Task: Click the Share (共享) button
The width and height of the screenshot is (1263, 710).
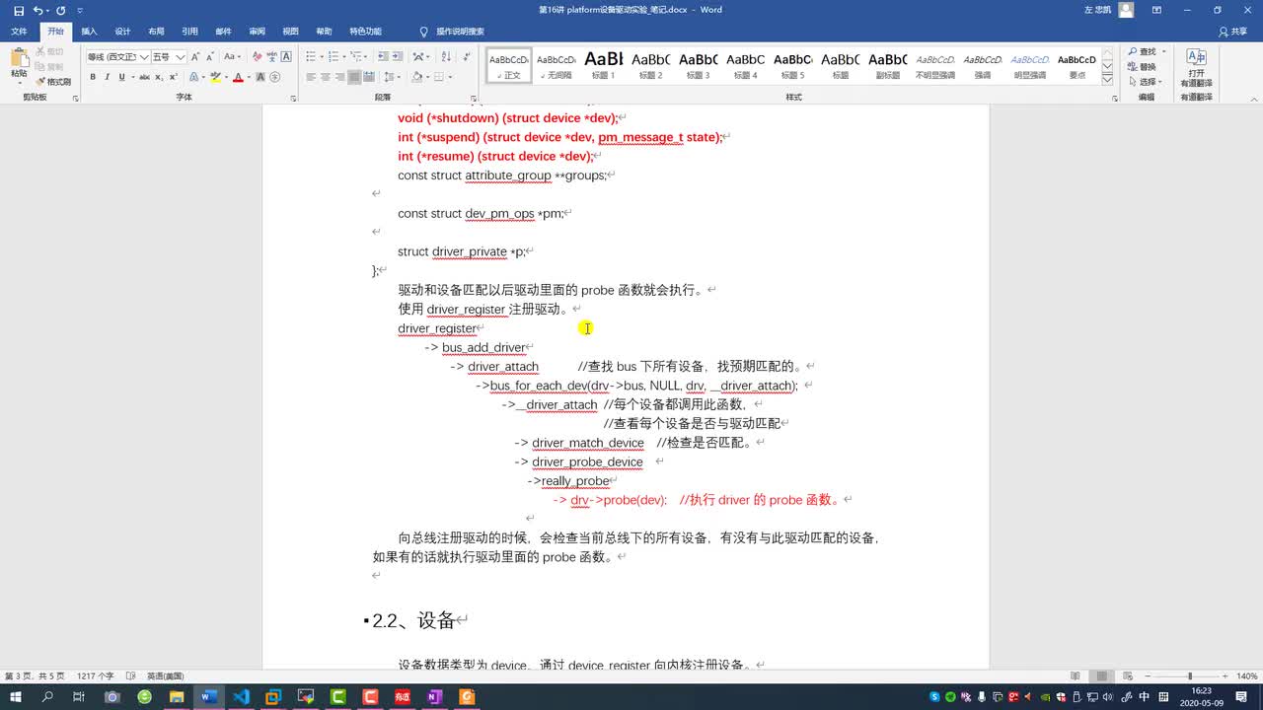Action: (1232, 32)
